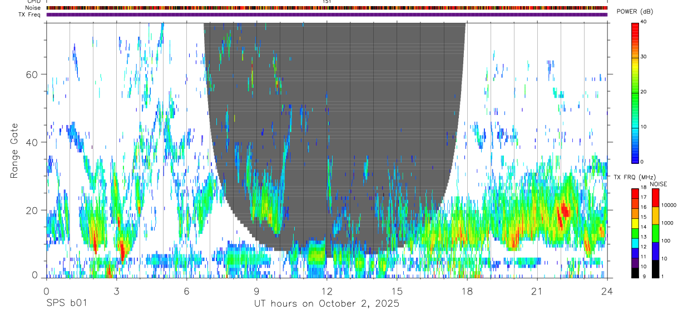Click the striped Noise indicator bar at top
Screen dimensions: 683x315
click(x=326, y=8)
